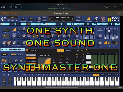Open the hamburger menu icon
The width and height of the screenshot is (123, 92).
120,7
